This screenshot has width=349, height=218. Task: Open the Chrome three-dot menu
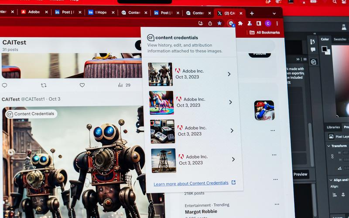(277, 24)
